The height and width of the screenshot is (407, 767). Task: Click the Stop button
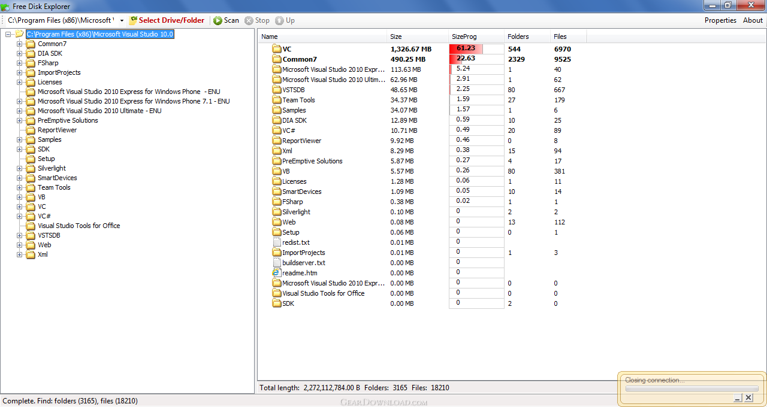pyautogui.click(x=257, y=20)
